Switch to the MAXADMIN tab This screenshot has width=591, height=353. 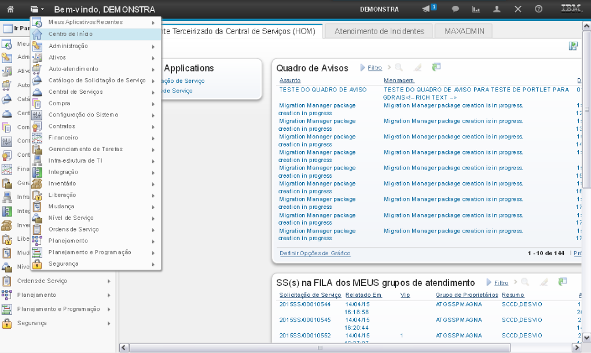pyautogui.click(x=464, y=31)
